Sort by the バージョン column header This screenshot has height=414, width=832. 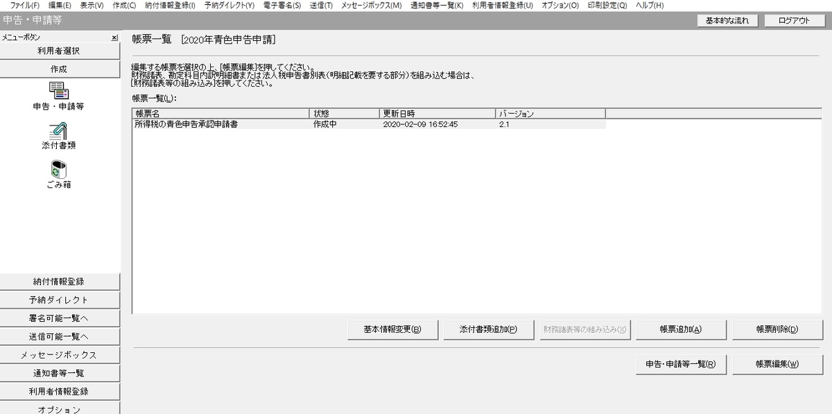tap(551, 113)
